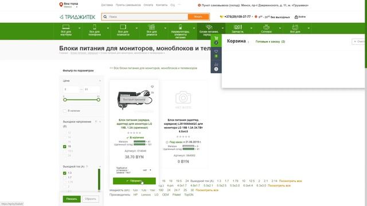Open the Запчасти category icon

237,27
